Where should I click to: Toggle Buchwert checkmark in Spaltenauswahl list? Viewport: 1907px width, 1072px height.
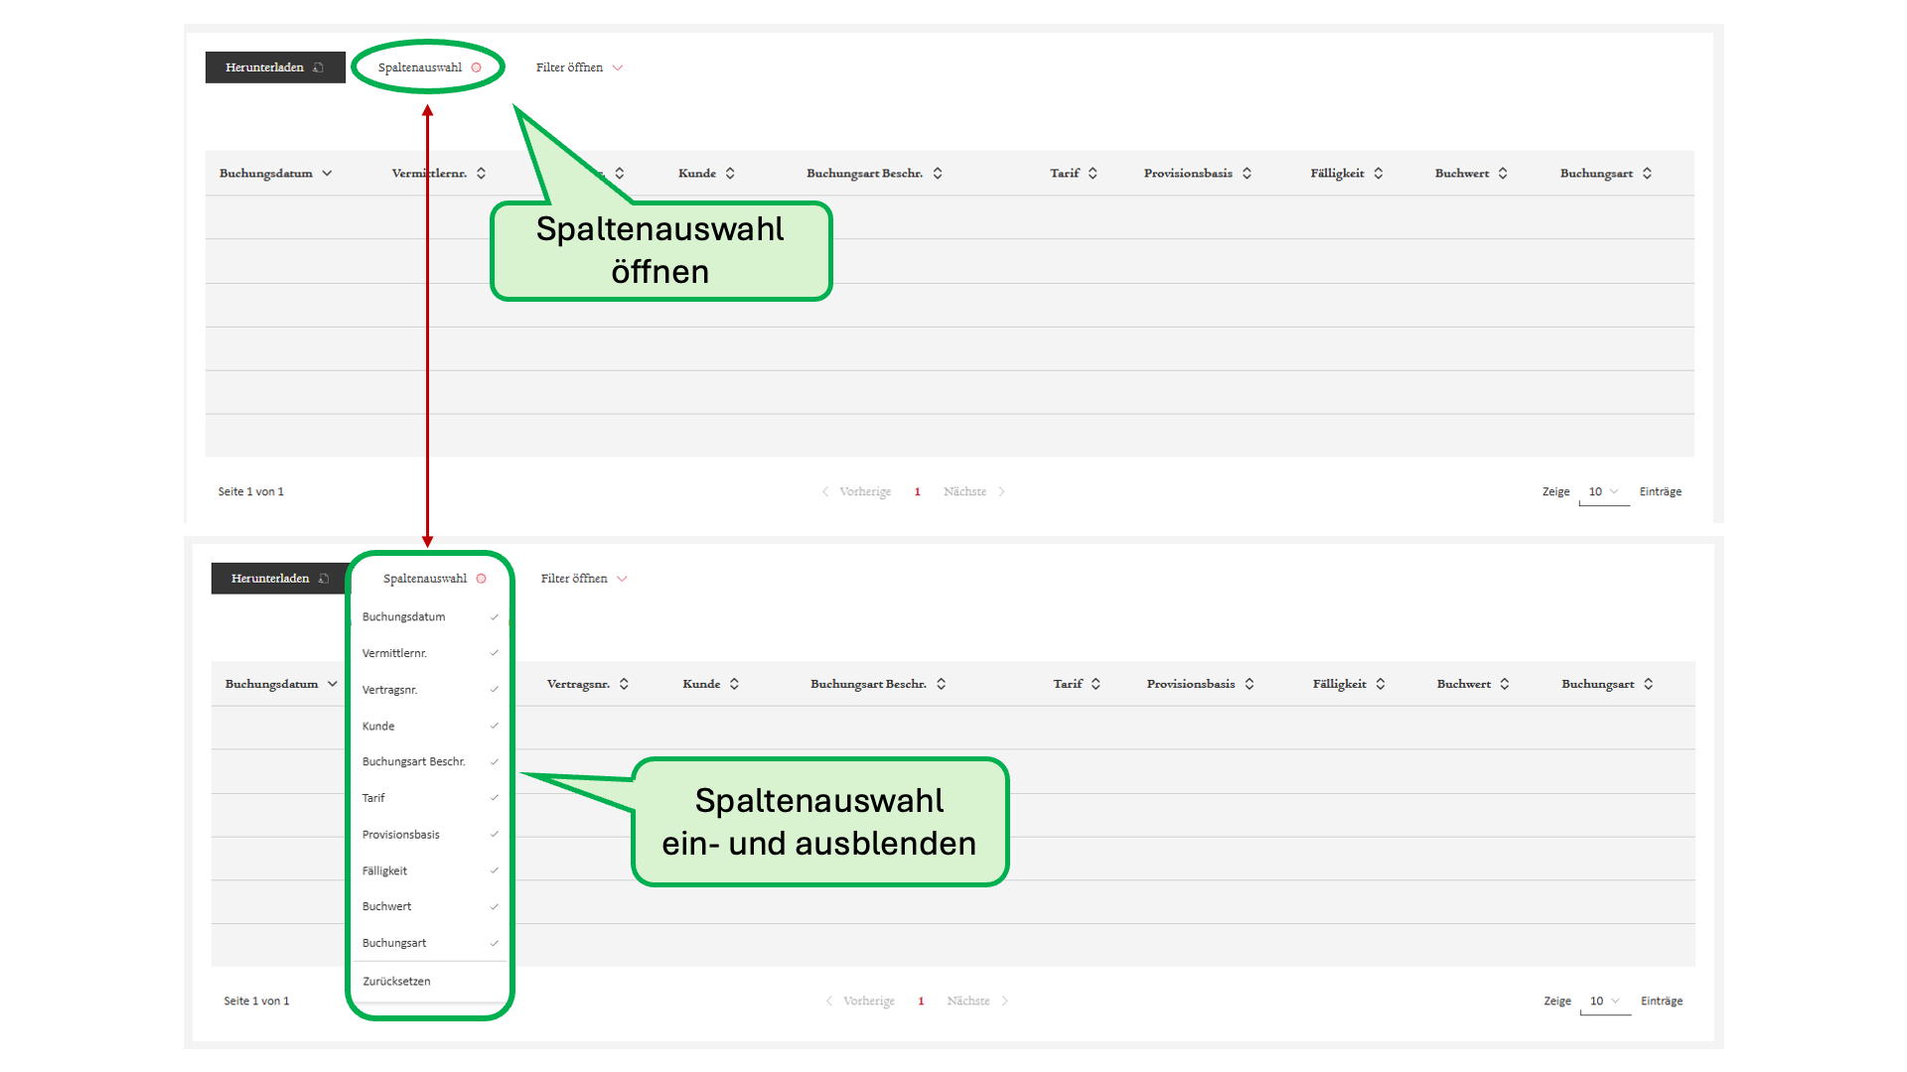tap(494, 907)
